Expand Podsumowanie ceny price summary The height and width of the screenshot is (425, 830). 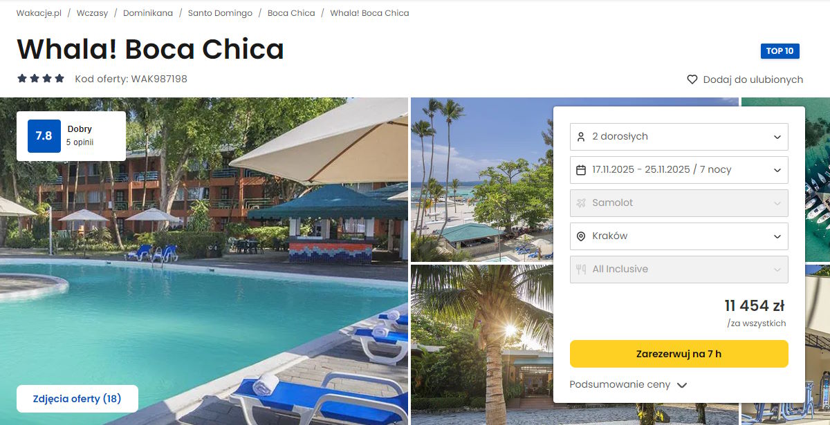[628, 385]
